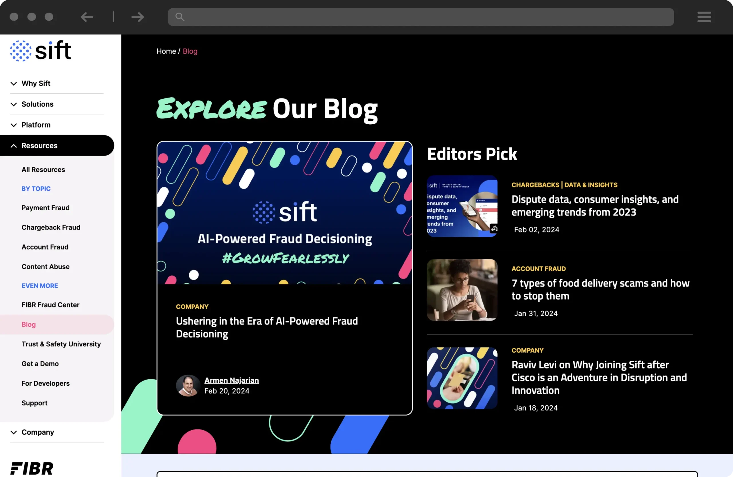733x477 pixels.
Task: Open 7 types of food delivery scams article
Action: click(x=600, y=290)
